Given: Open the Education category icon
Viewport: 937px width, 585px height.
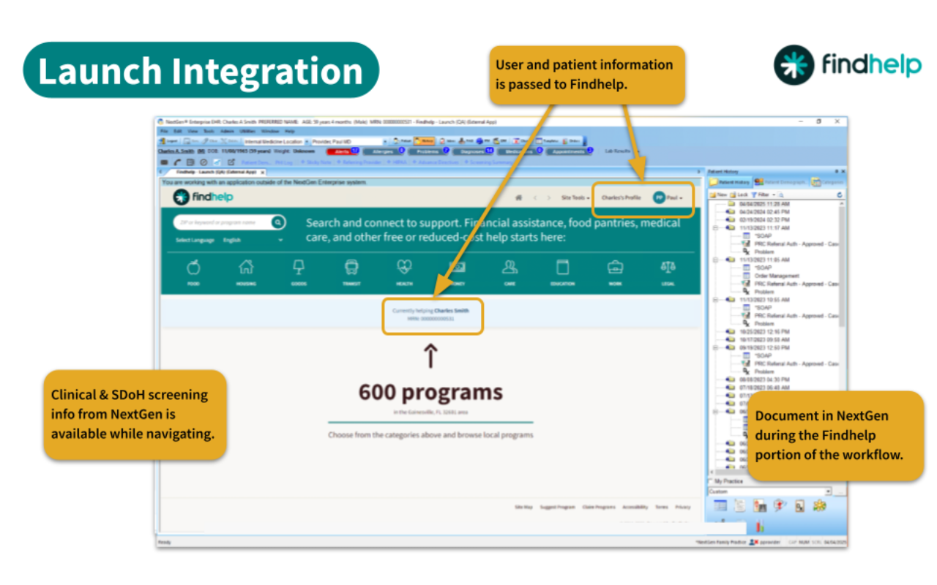Looking at the screenshot, I should [x=562, y=269].
